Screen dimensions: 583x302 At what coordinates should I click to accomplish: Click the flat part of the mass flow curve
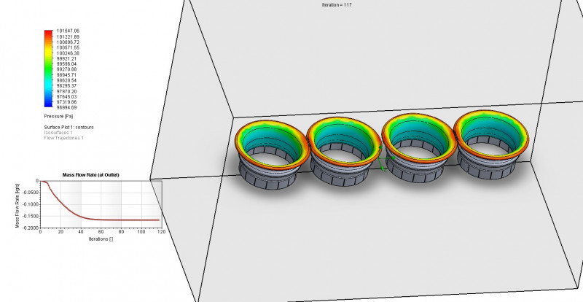click(131, 220)
